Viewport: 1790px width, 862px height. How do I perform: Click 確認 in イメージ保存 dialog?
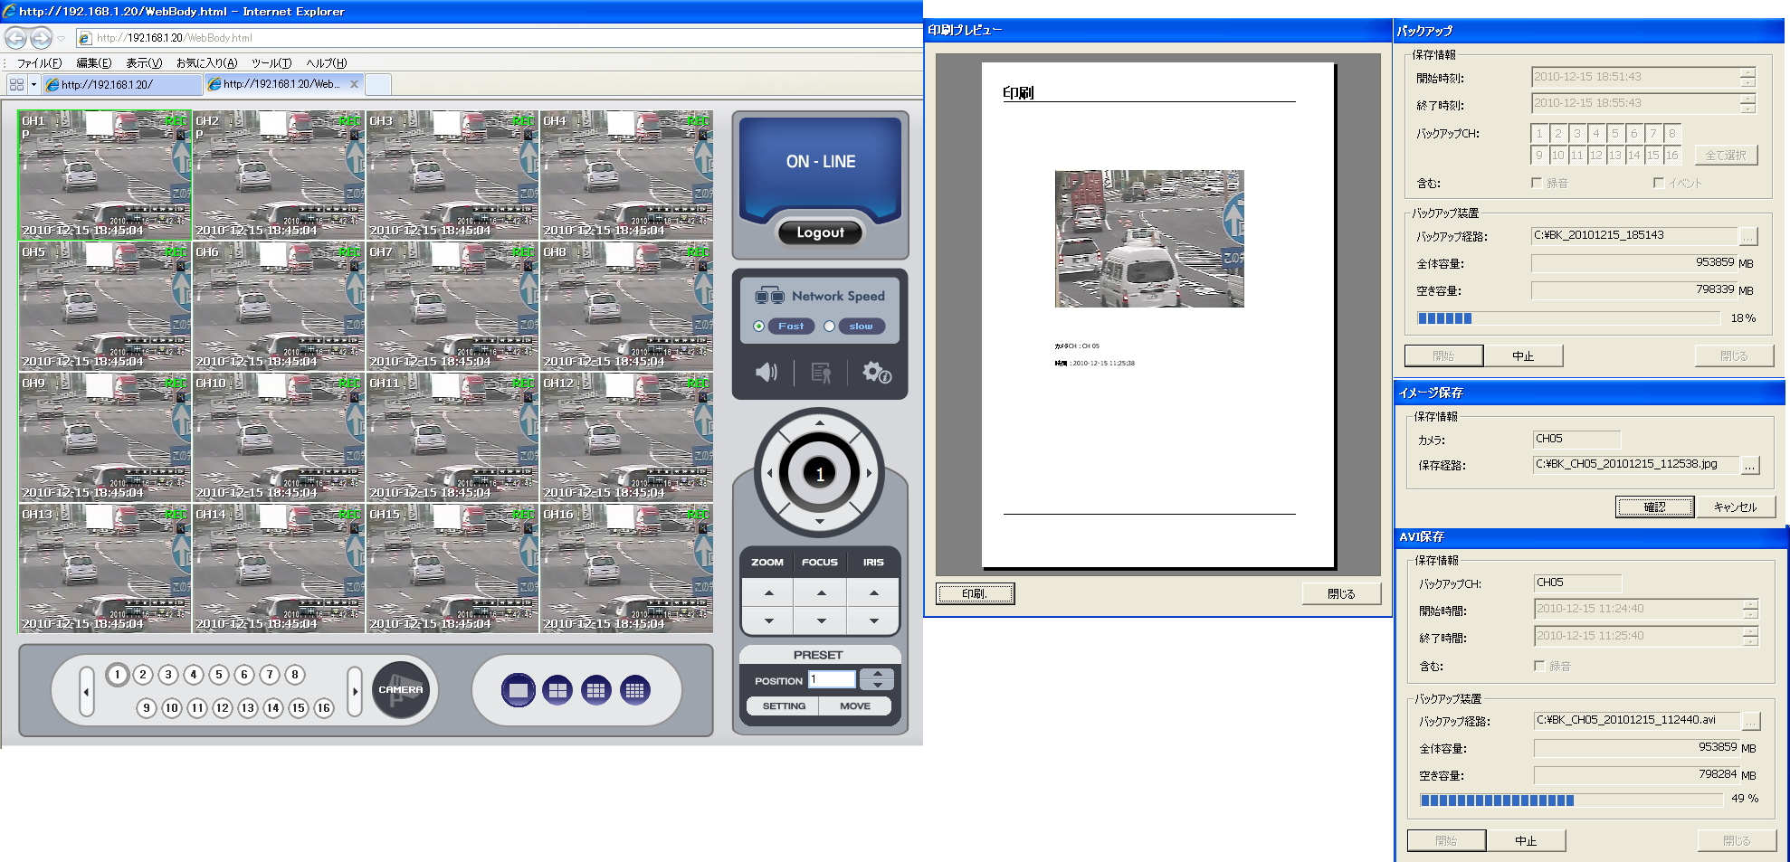(1654, 507)
